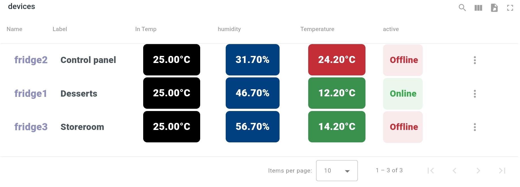Open the three-dot menu for fridge1

tap(475, 93)
